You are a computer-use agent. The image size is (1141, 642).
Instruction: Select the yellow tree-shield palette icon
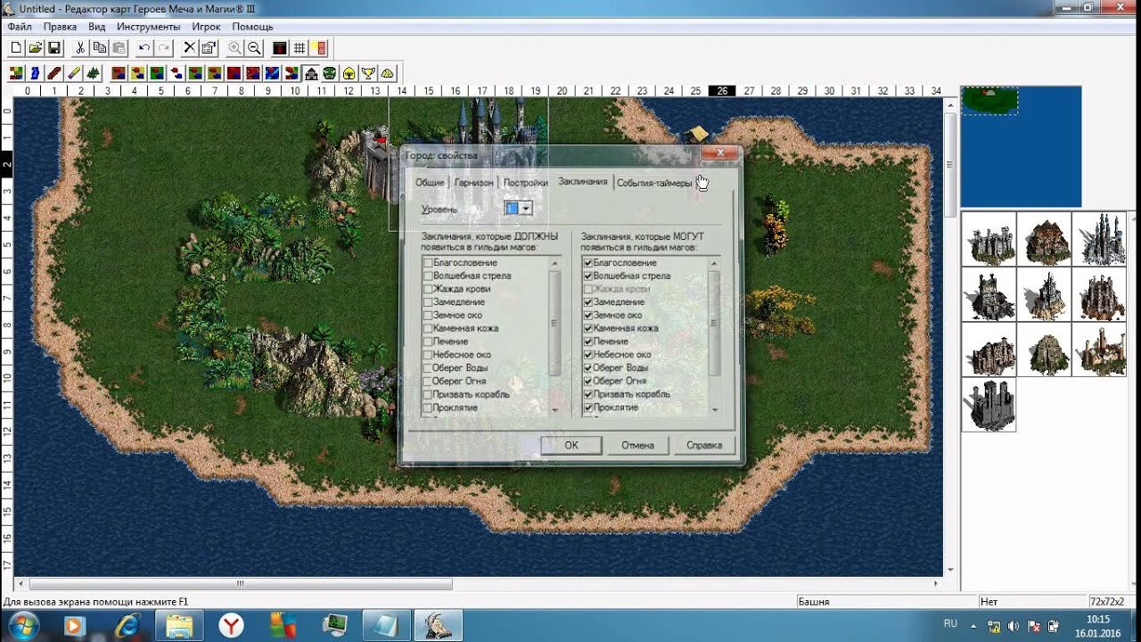[x=349, y=73]
